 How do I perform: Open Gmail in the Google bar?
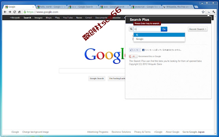point(89,17)
